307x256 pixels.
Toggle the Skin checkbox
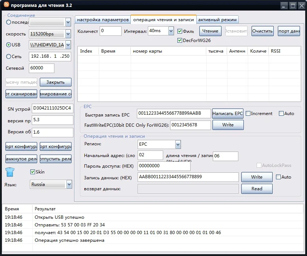pos(33,172)
